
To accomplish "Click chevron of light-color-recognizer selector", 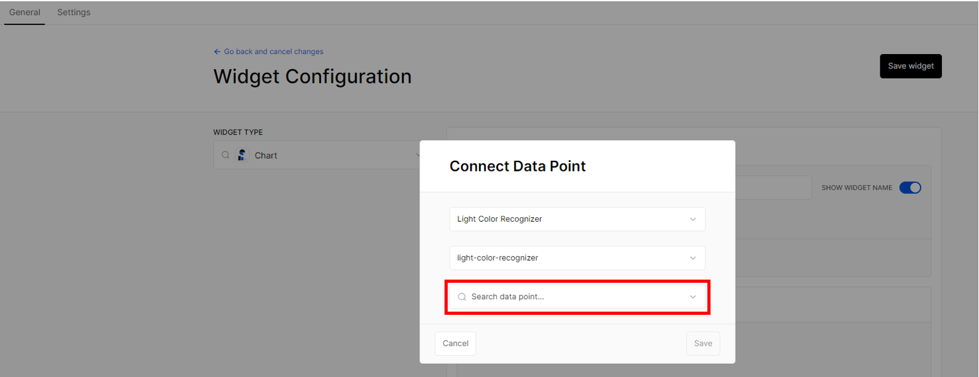I will (693, 258).
